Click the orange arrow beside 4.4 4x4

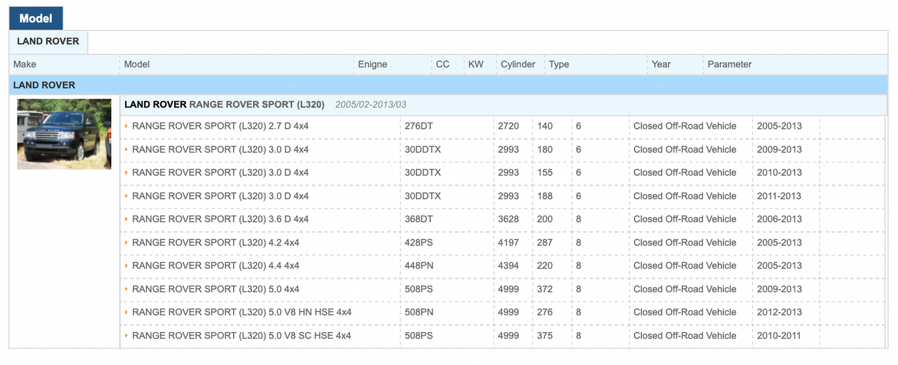click(x=127, y=266)
